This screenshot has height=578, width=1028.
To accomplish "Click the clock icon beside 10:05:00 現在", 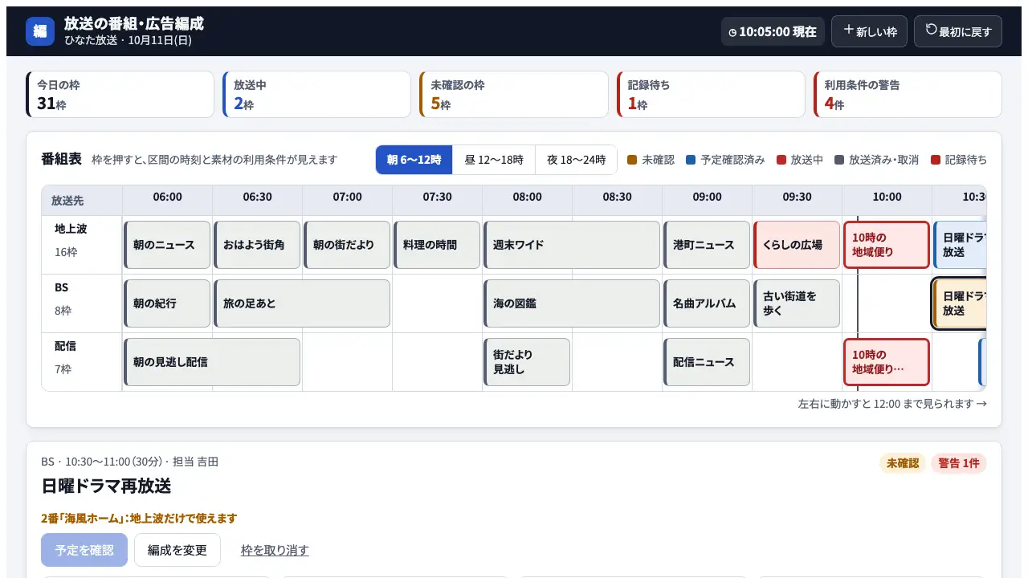I will click(732, 32).
